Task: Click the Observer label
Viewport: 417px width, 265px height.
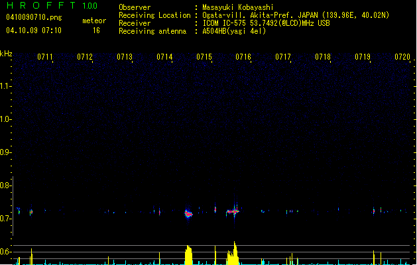Action: 135,7
